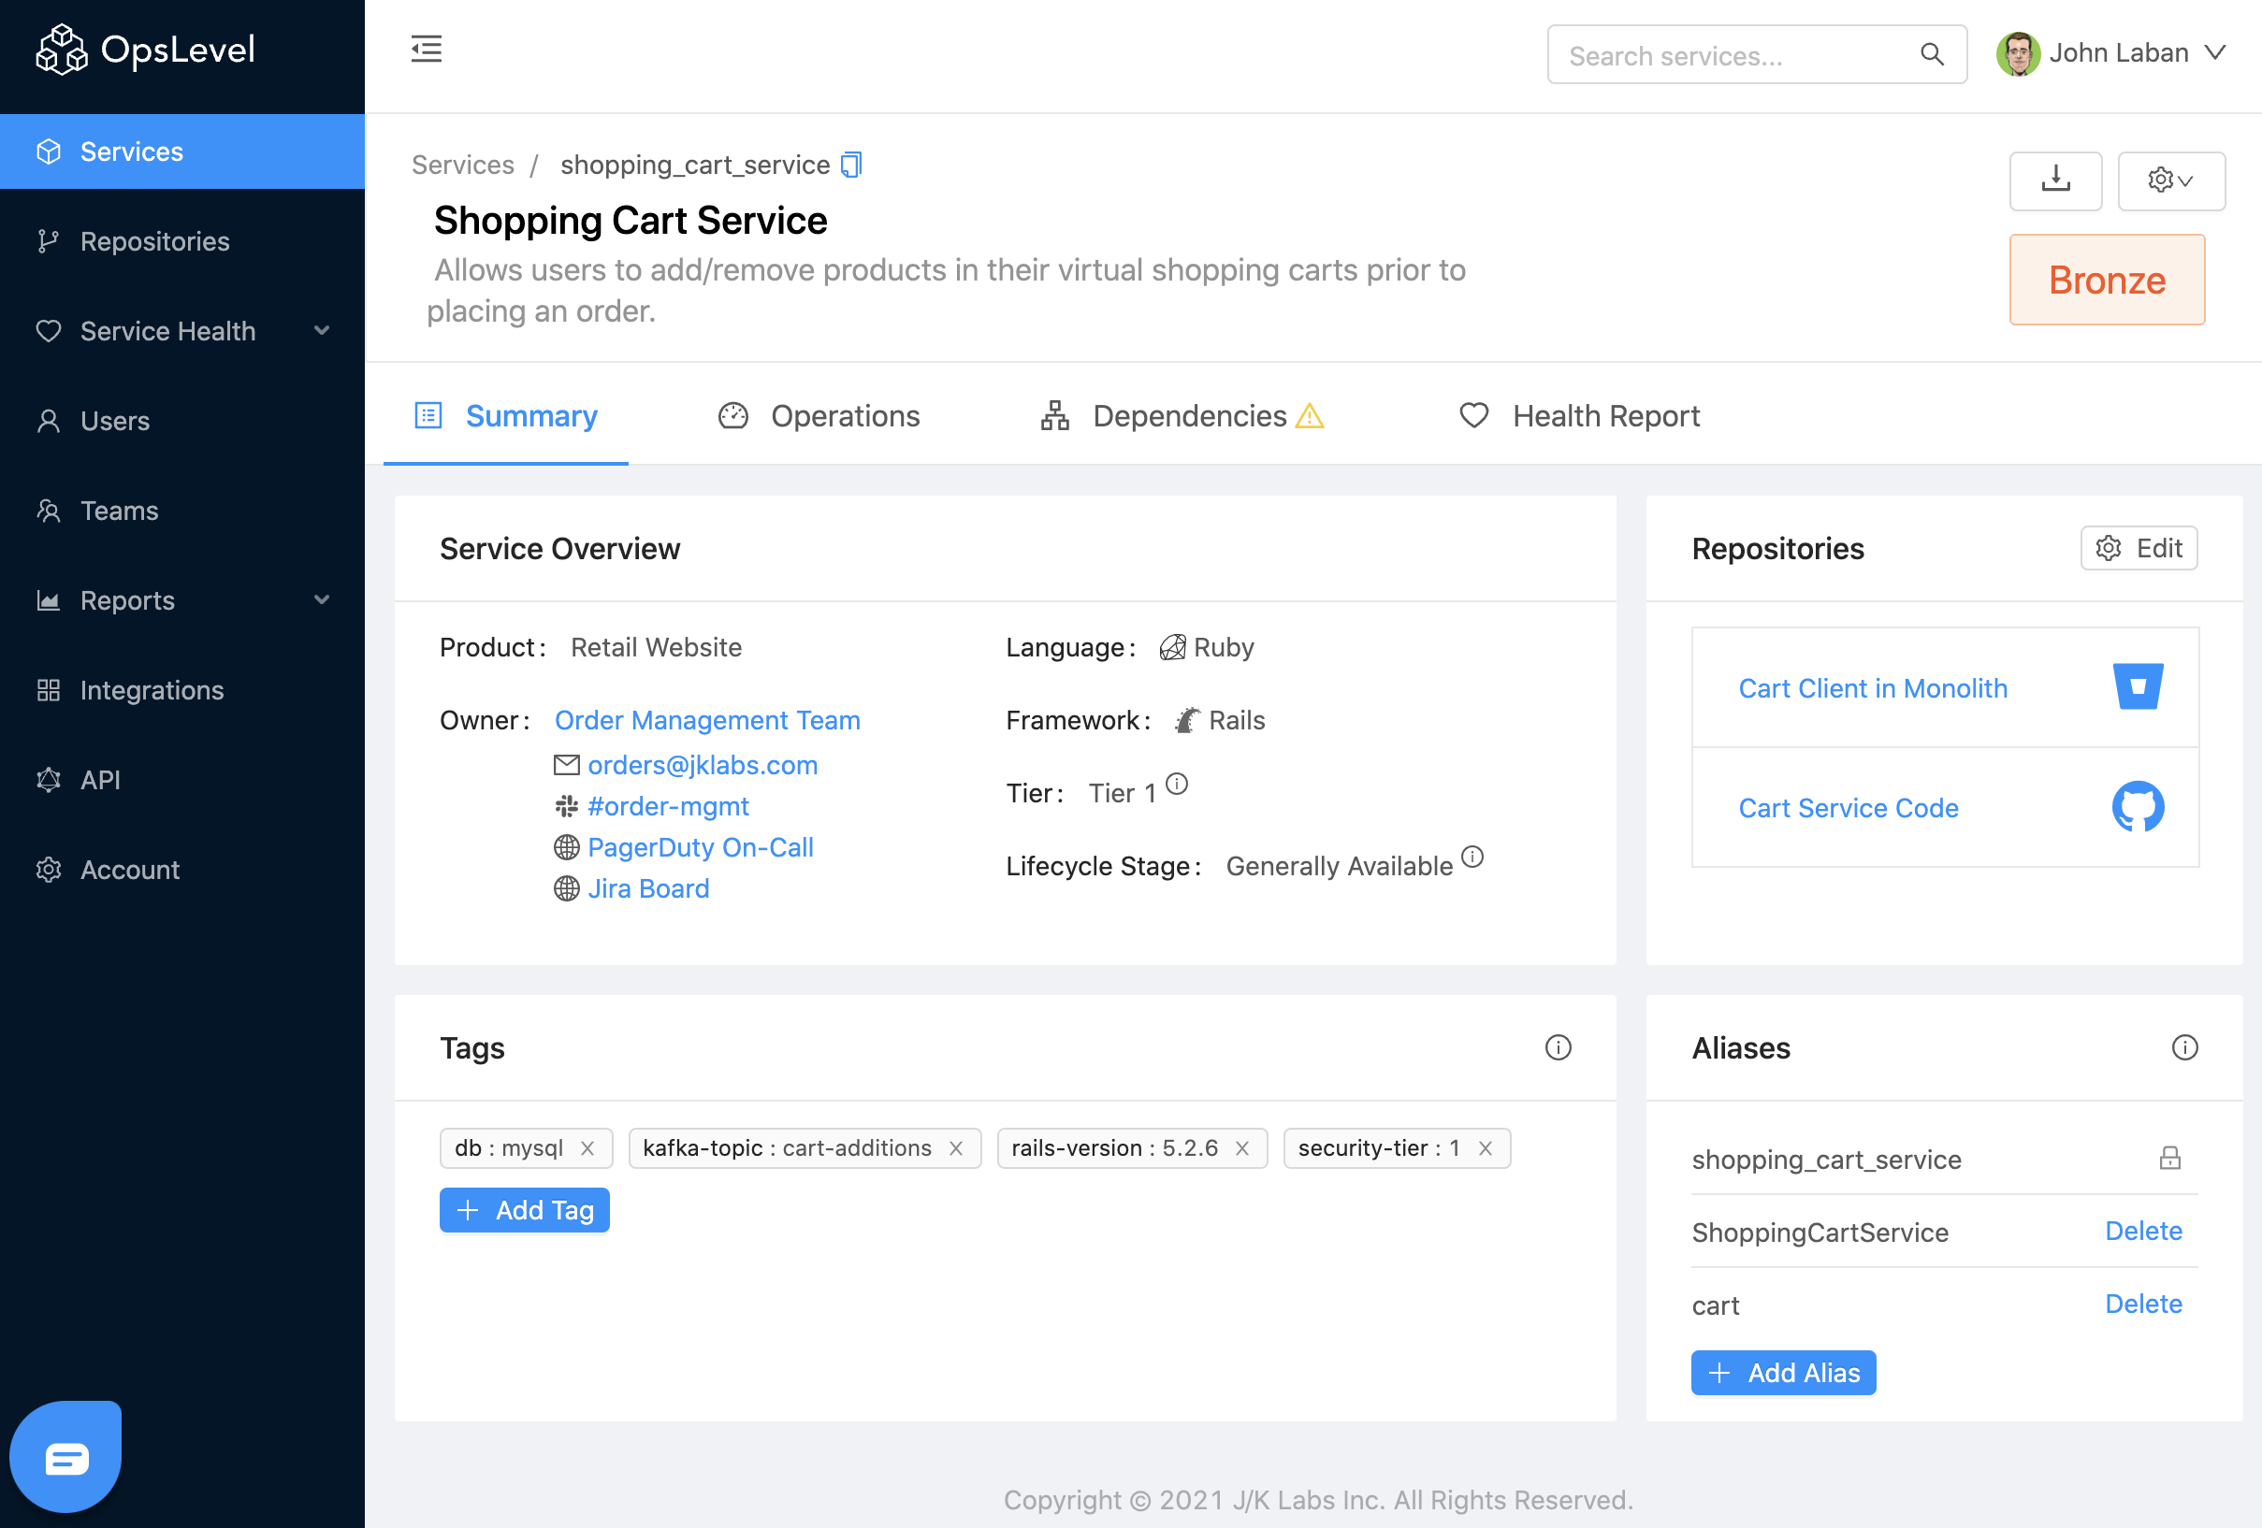This screenshot has height=1528, width=2262.
Task: Click the Lifecycle Stage info icon
Action: coord(1472,857)
